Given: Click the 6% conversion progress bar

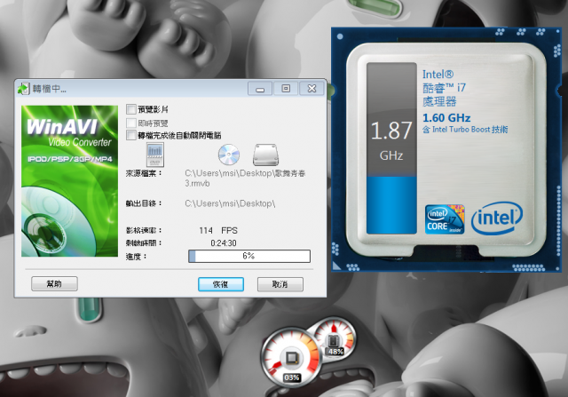Looking at the screenshot, I should coord(249,256).
